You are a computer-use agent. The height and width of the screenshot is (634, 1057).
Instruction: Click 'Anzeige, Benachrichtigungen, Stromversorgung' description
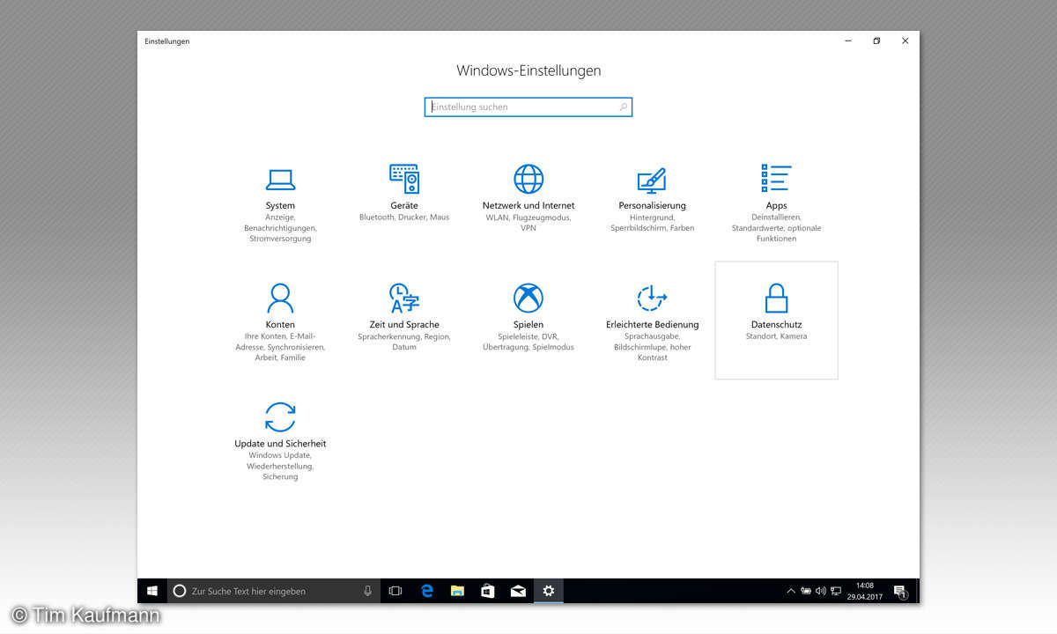click(x=280, y=228)
